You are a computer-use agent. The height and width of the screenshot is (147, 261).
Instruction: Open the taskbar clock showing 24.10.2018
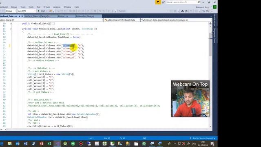[203, 143]
